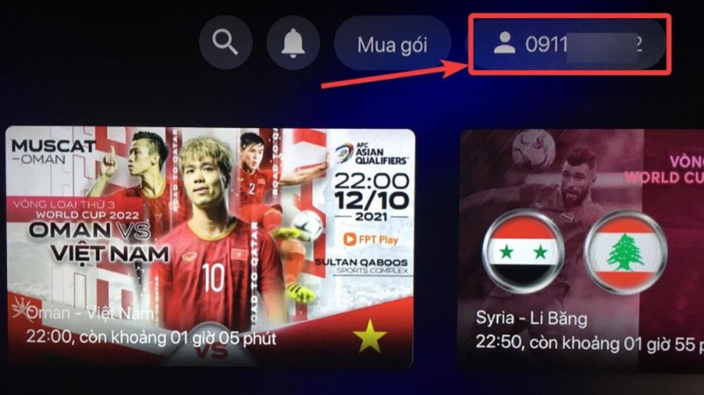Screen dimensions: 704x395
Task: Select the "Syria - Li Băng" match title
Action: [532, 318]
